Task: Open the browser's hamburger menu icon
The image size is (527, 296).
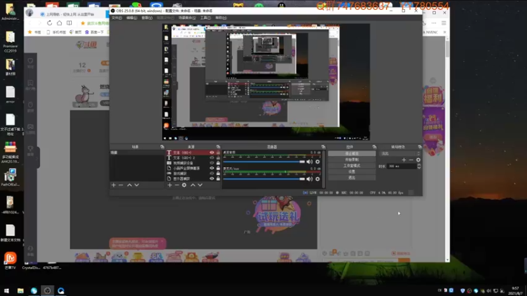Action: pyautogui.click(x=443, y=23)
